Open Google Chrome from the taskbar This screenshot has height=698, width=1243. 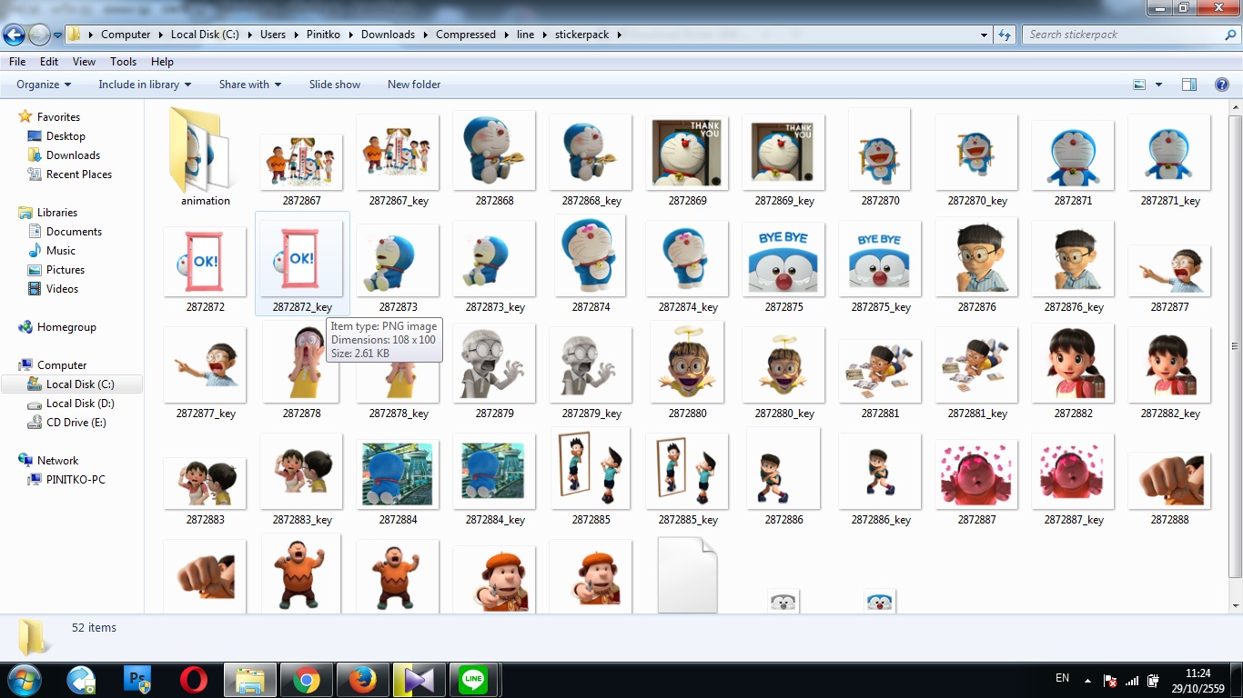pyautogui.click(x=306, y=680)
